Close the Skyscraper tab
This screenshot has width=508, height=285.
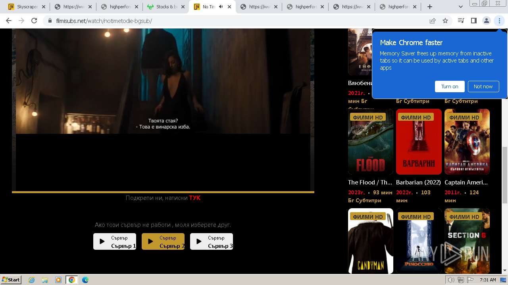coord(43,7)
